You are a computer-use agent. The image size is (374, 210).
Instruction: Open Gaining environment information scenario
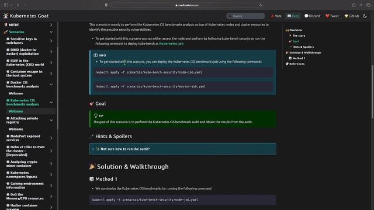pos(25,185)
